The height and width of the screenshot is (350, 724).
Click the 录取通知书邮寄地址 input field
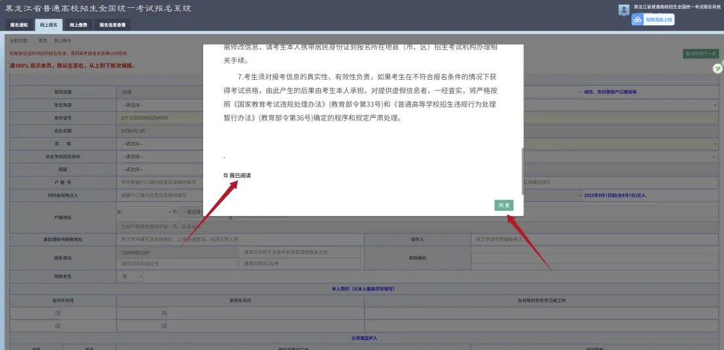pyautogui.click(x=240, y=240)
